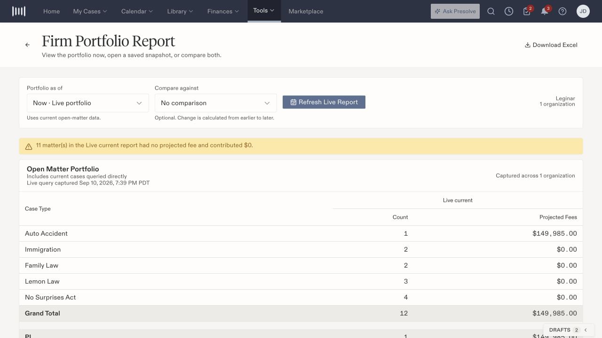Select the Family Law row label

[x=41, y=265]
